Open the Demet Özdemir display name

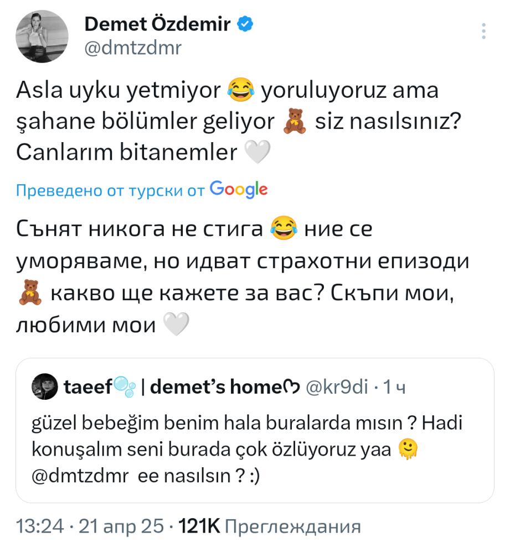(x=157, y=24)
